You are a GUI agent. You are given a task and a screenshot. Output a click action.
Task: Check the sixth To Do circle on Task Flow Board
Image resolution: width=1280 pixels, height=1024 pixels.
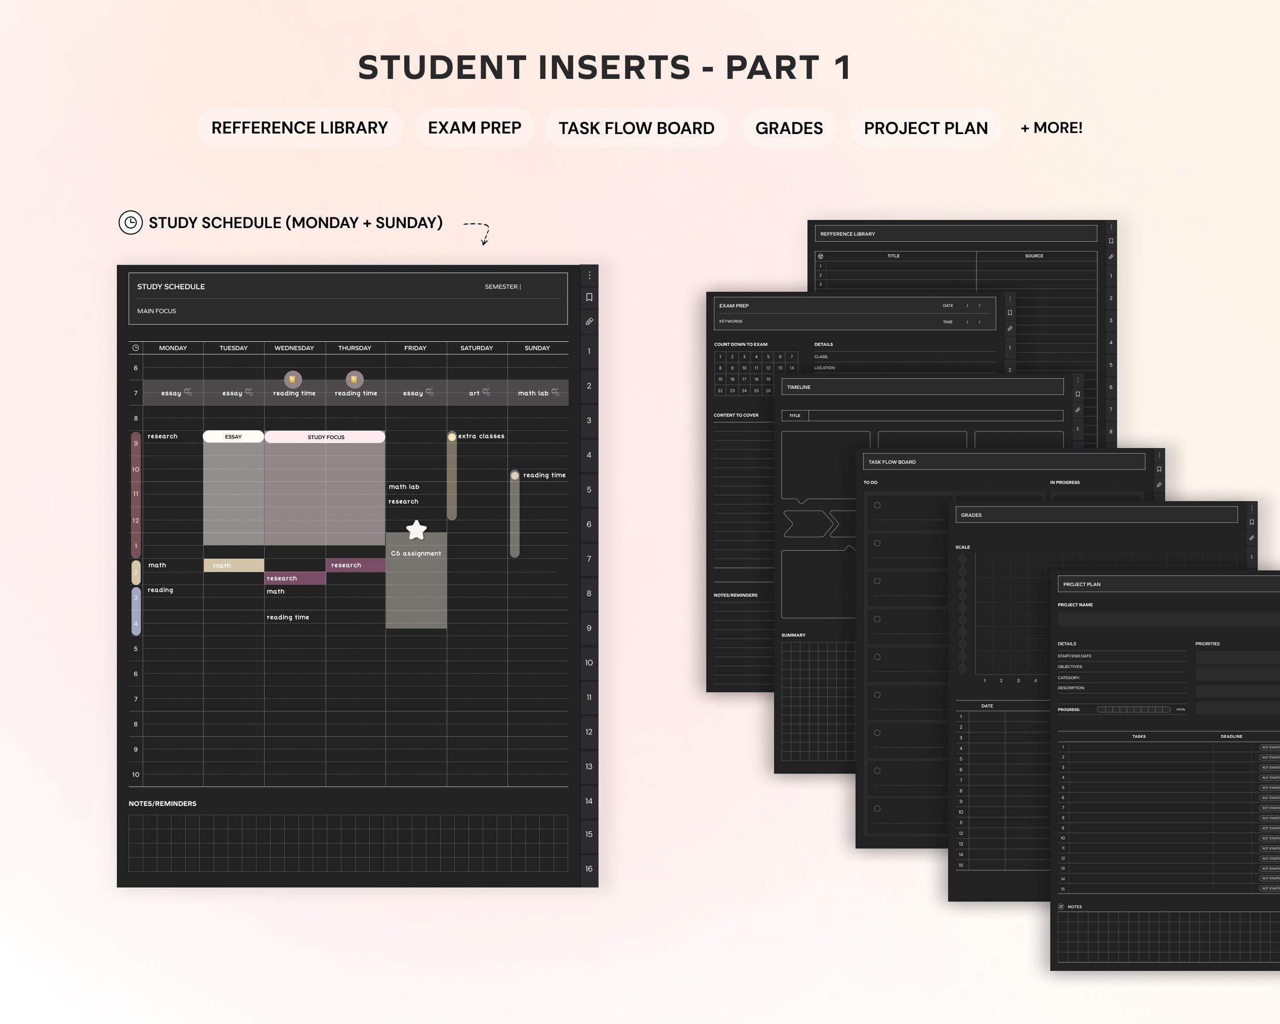pyautogui.click(x=877, y=695)
